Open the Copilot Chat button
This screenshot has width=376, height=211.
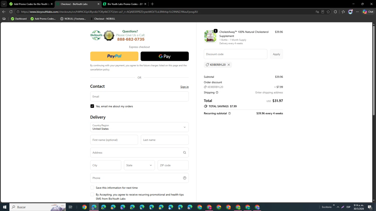click(x=368, y=12)
